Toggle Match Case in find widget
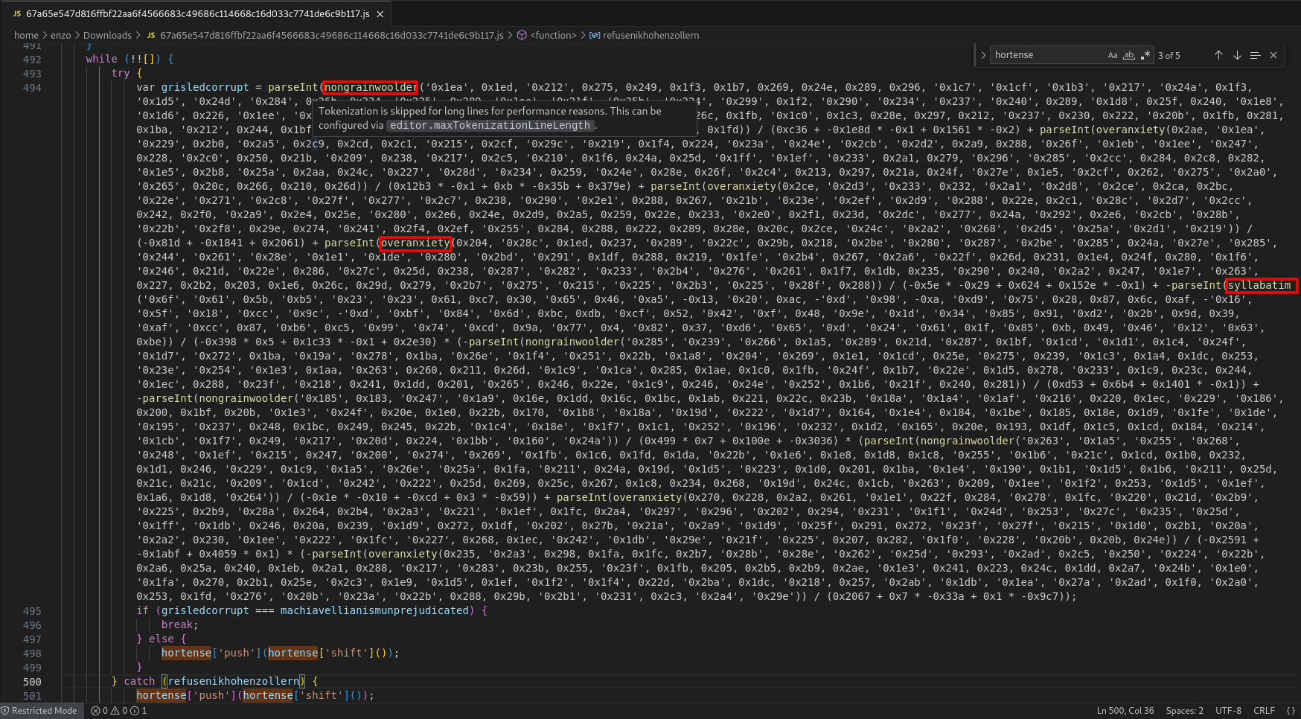The image size is (1301, 719). coord(1112,55)
